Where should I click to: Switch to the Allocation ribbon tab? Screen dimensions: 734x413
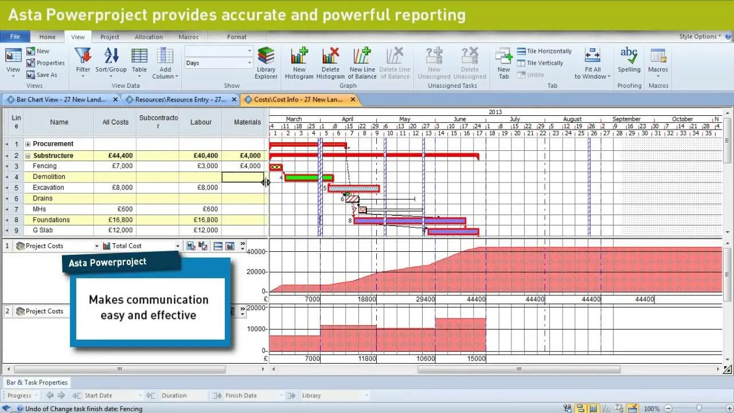pos(149,37)
